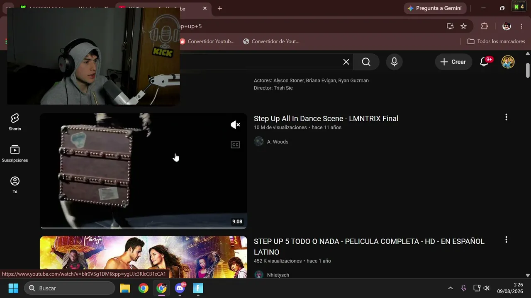Open the Convertidor Youtub... bookmark

pos(207,41)
